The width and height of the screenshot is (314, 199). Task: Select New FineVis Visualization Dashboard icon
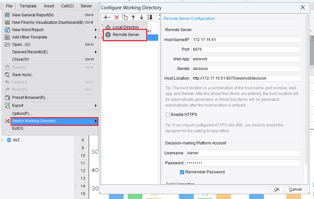[7, 22]
